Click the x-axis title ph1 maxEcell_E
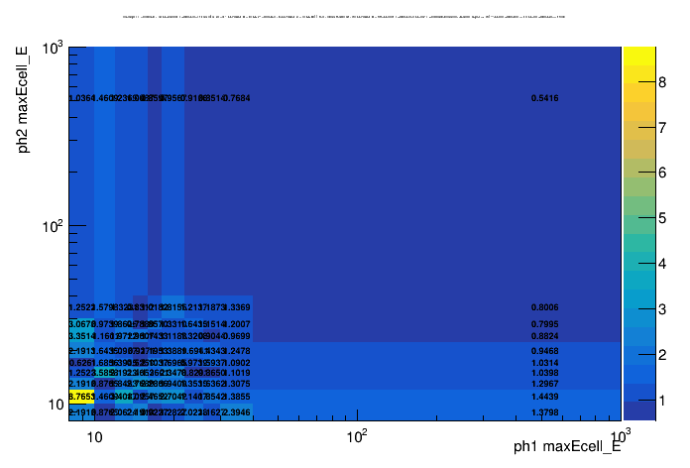690x468 pixels. point(566,447)
